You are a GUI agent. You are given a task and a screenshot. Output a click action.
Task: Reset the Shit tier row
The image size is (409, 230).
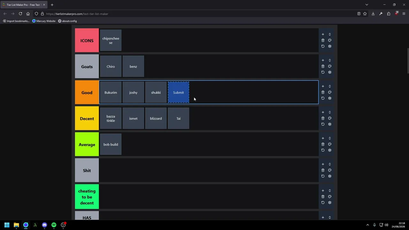point(323,176)
